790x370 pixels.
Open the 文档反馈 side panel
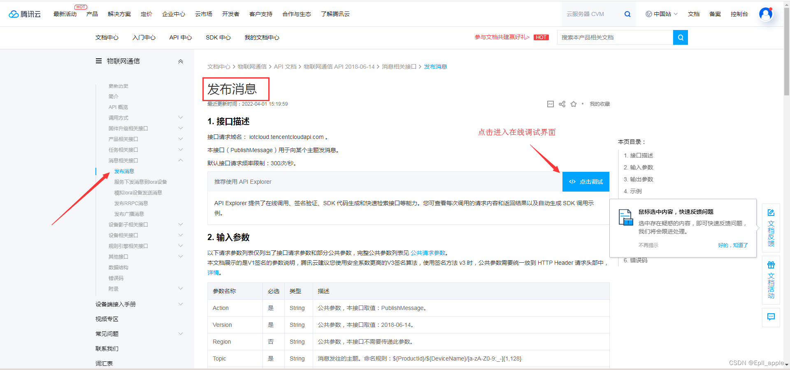(771, 227)
